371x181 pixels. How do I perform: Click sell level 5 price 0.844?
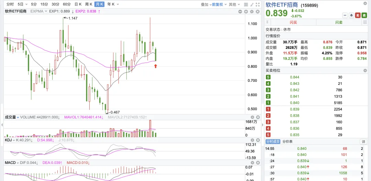295,77
